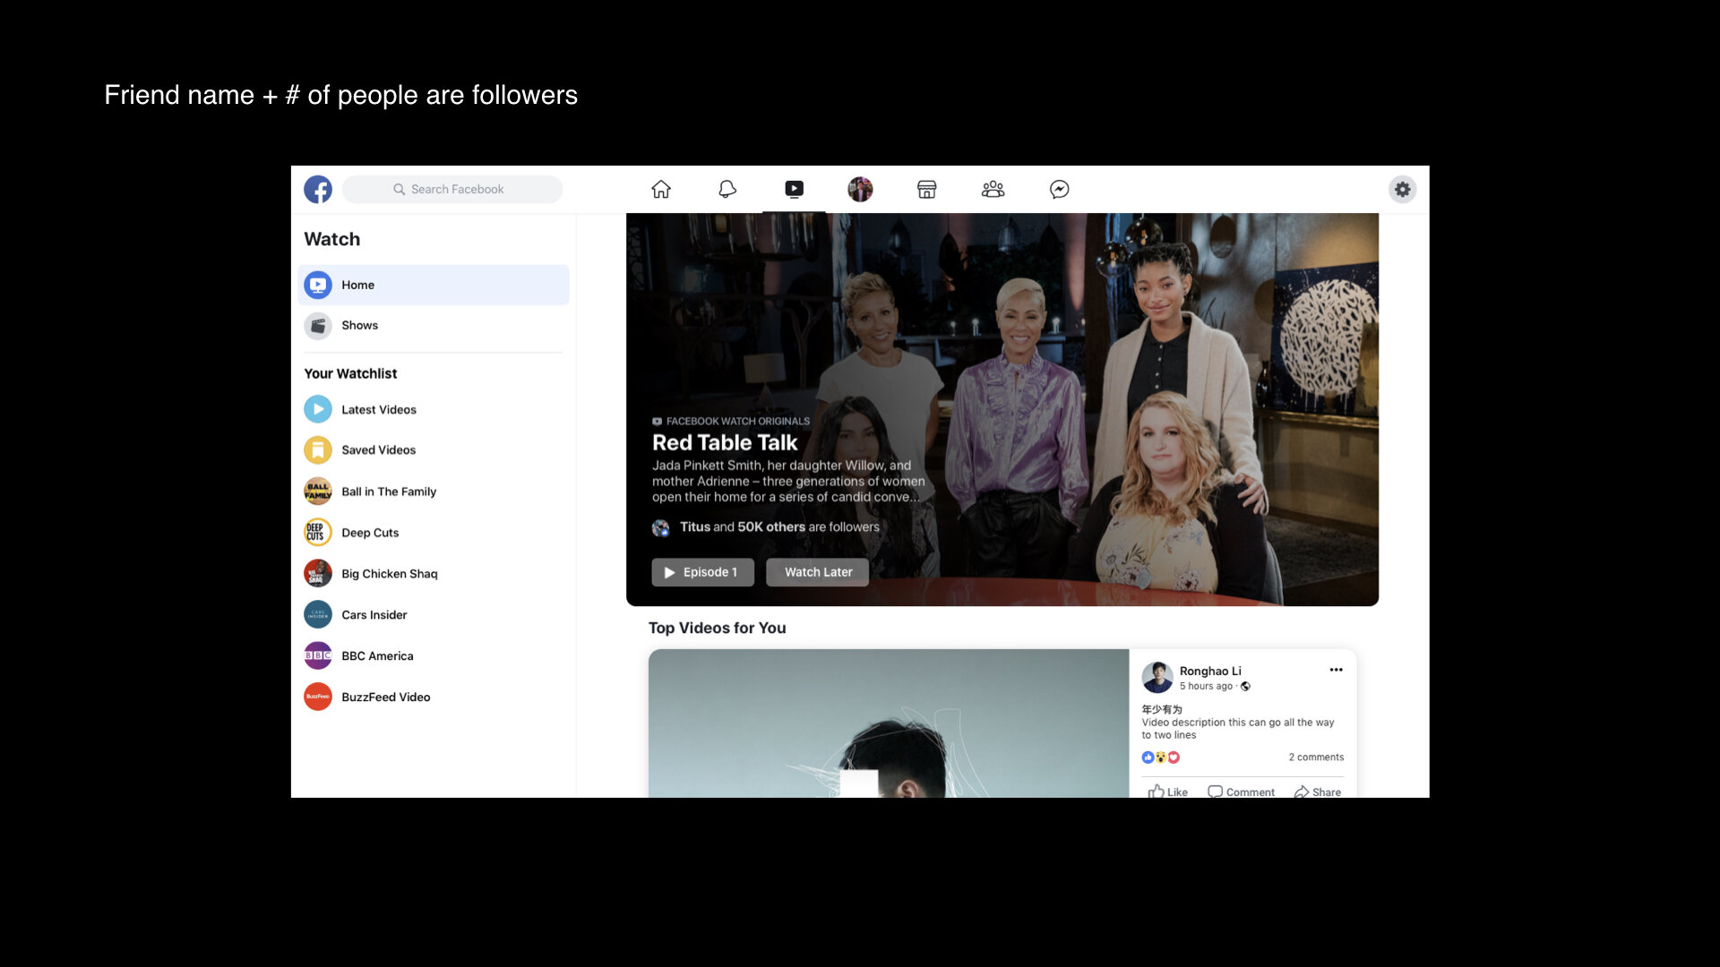
Task: Open the Red Table Talk title
Action: click(x=725, y=442)
